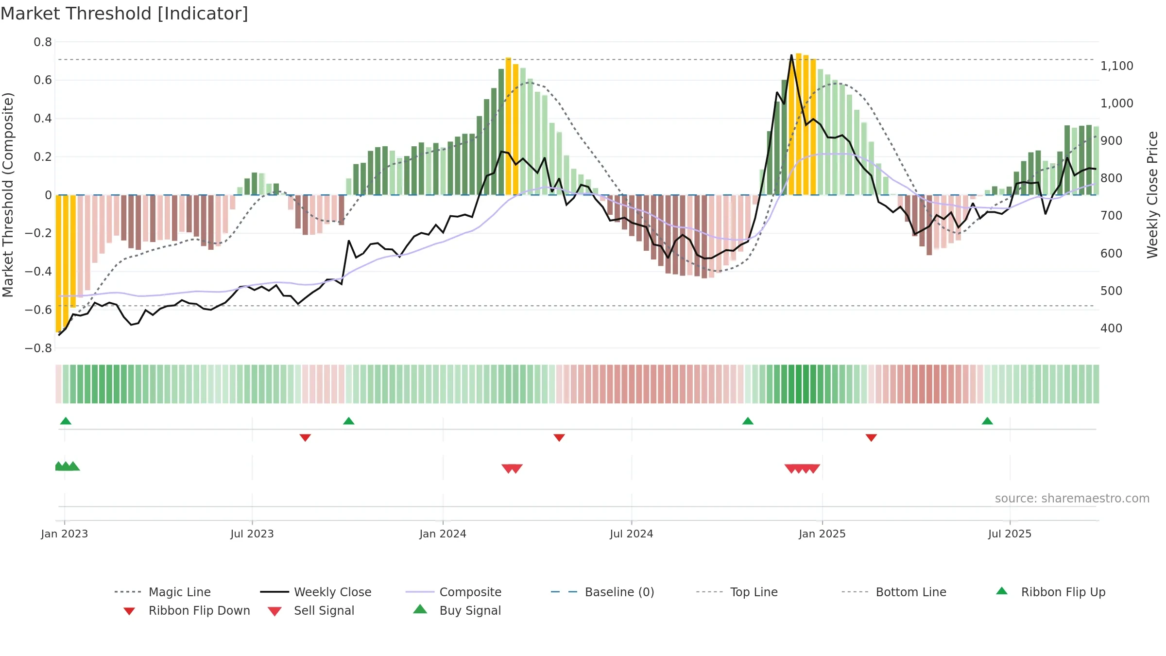Click the sell signal cluster near Dec 2024
The image size is (1166, 656).
click(x=802, y=469)
